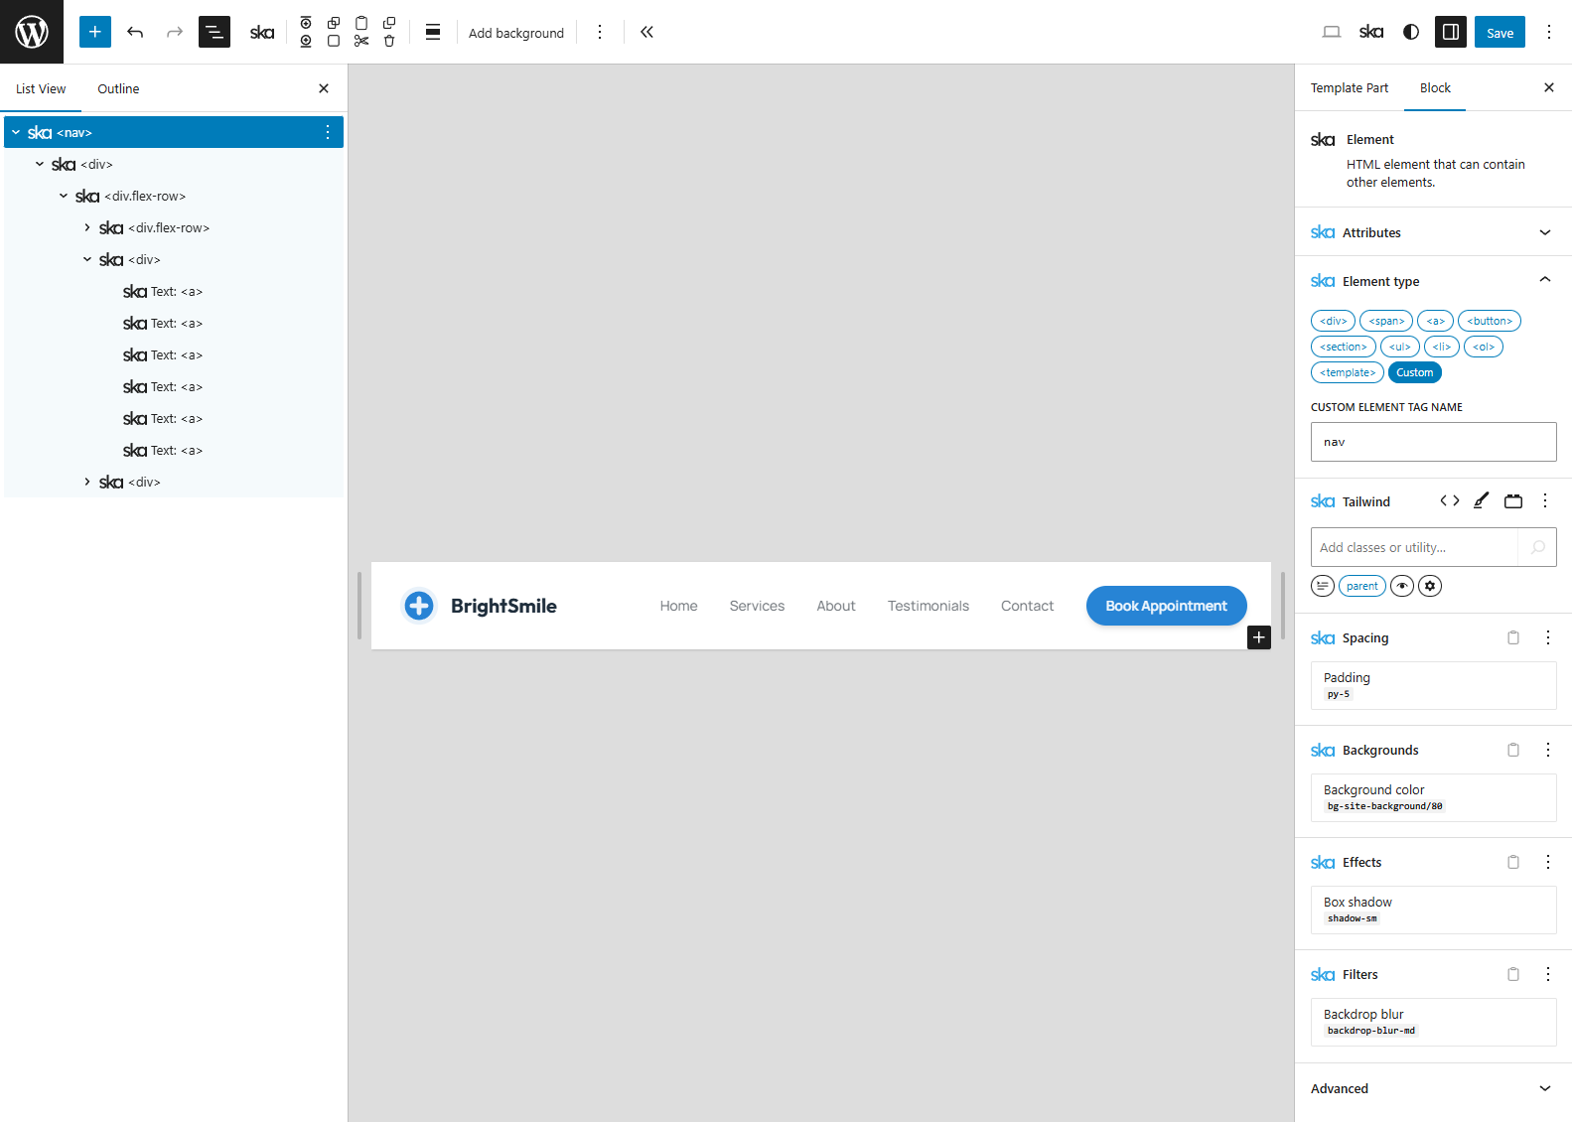Click the gear icon below class input
Viewport: 1572px width, 1122px height.
click(1430, 586)
